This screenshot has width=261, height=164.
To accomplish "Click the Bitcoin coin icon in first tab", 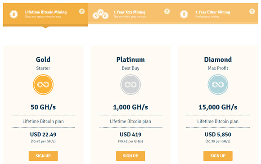I will [14, 14].
